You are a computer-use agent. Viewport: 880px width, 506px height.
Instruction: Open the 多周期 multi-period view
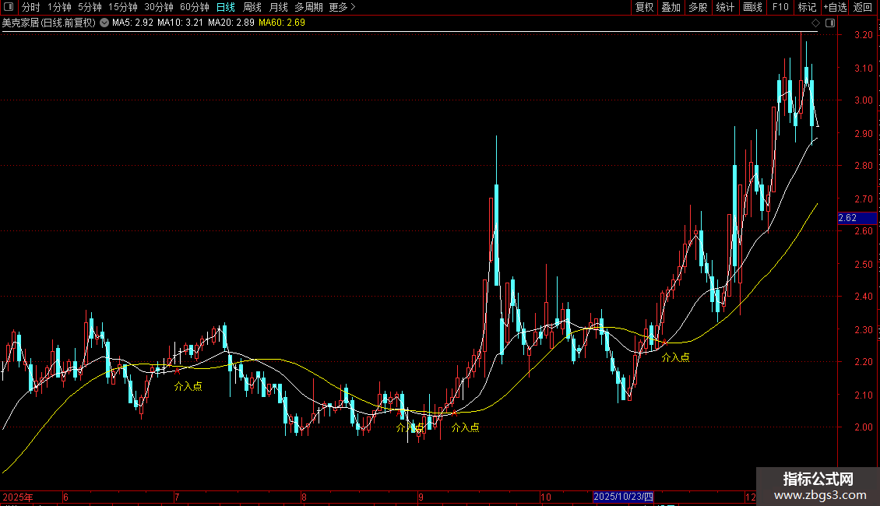point(308,7)
